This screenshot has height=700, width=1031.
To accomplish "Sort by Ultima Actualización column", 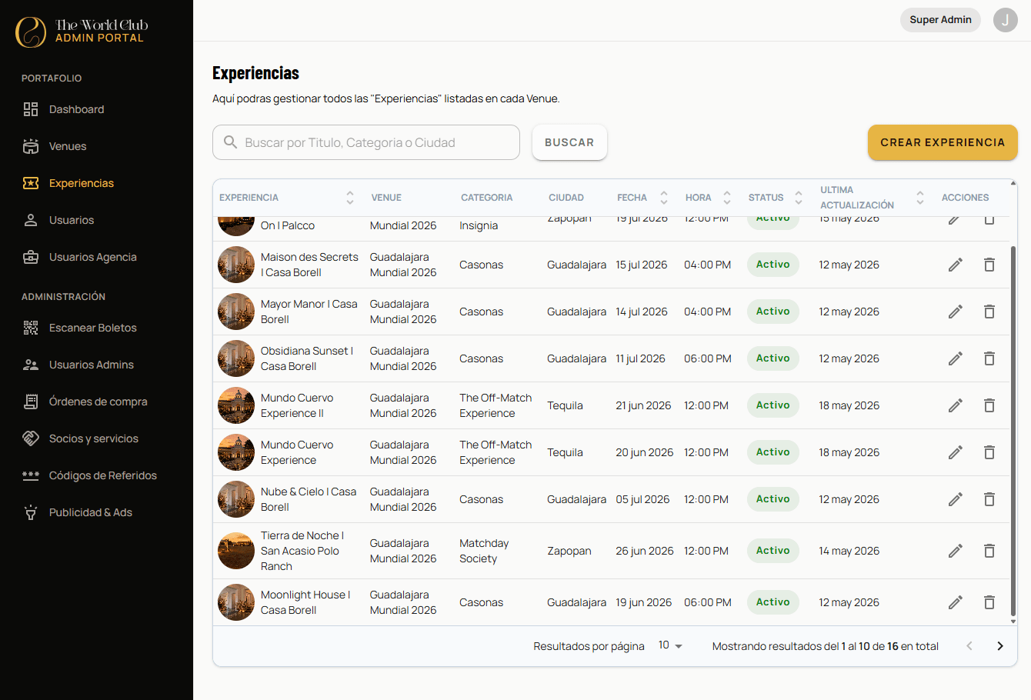I will [920, 198].
